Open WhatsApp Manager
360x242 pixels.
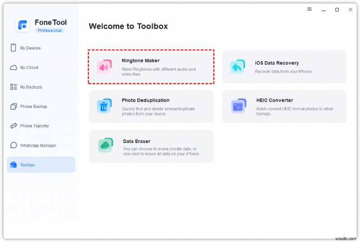[x=41, y=145]
